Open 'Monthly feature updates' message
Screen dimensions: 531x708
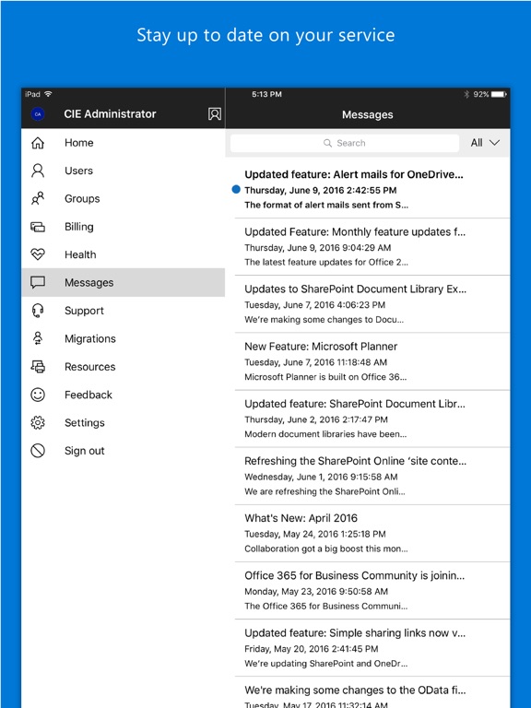point(368,246)
